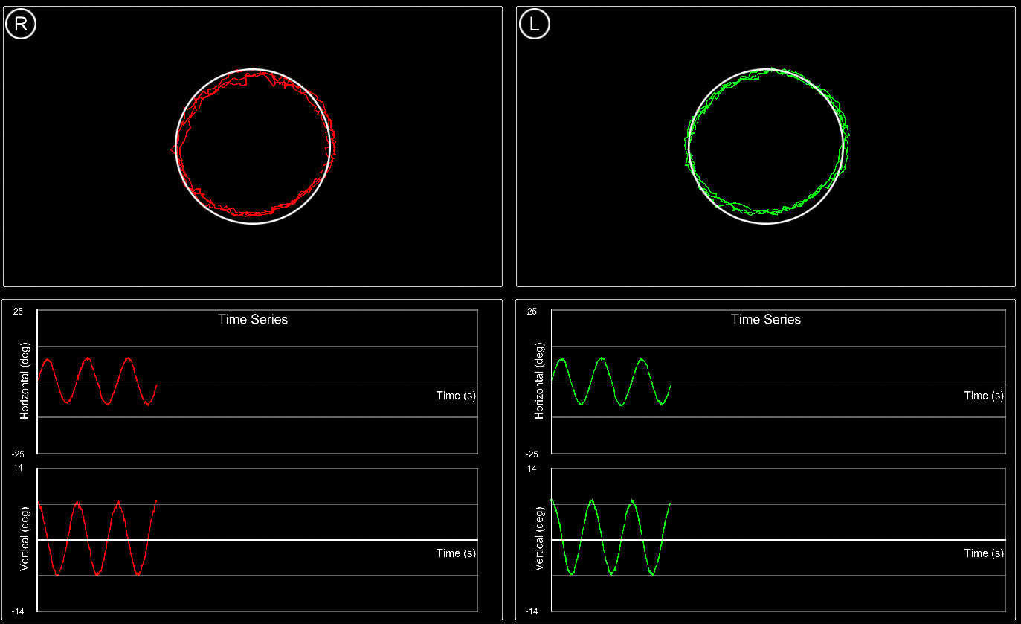Click the 14 axis value on the green chart
The width and height of the screenshot is (1021, 624).
tap(532, 469)
